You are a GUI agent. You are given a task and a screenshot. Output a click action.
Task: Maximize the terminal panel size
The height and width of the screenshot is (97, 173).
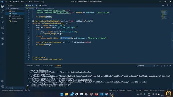click(168, 66)
